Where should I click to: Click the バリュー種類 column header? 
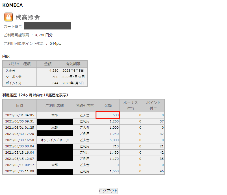point(20,64)
